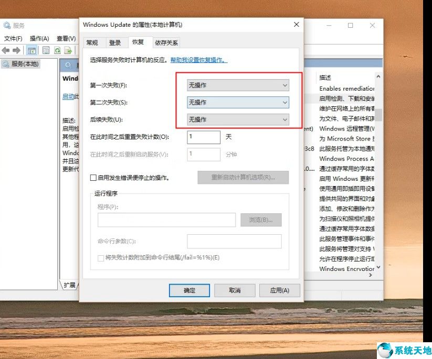The width and height of the screenshot is (432, 359).
Task: Open the 查看(V) menu
Action: (66, 38)
